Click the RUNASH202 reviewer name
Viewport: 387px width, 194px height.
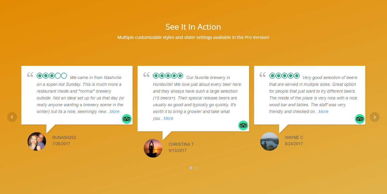click(64, 137)
